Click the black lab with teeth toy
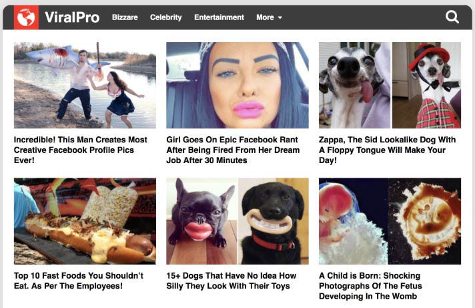 [274, 221]
